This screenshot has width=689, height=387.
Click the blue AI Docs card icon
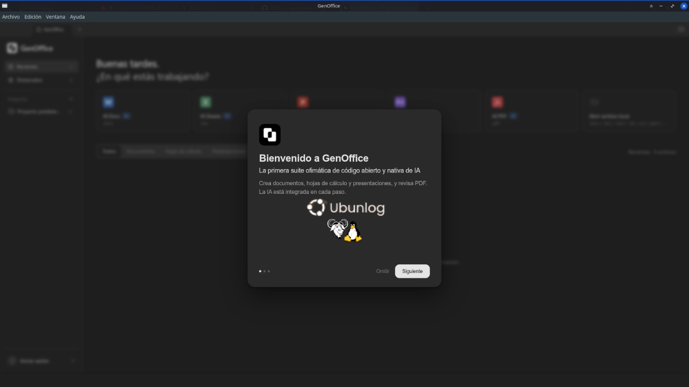(109, 102)
